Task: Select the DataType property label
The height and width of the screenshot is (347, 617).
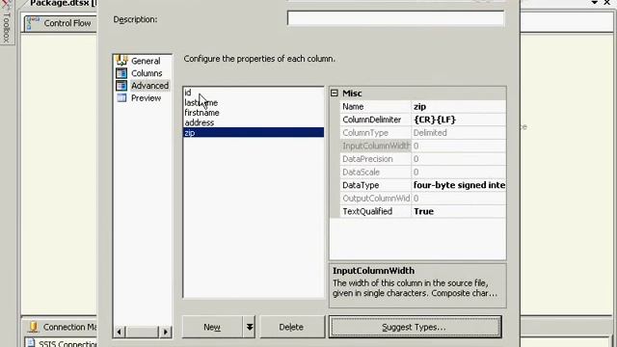Action: (375, 185)
